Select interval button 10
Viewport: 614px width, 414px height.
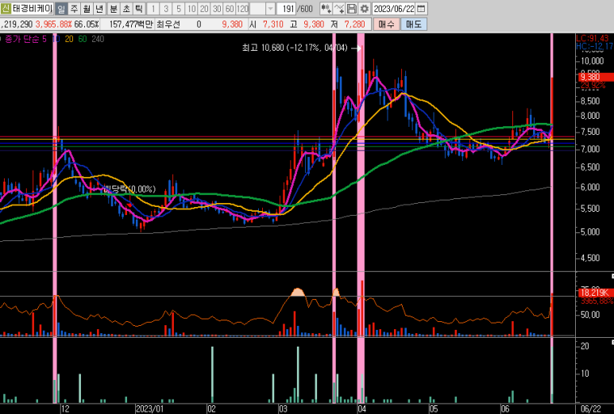click(x=191, y=8)
